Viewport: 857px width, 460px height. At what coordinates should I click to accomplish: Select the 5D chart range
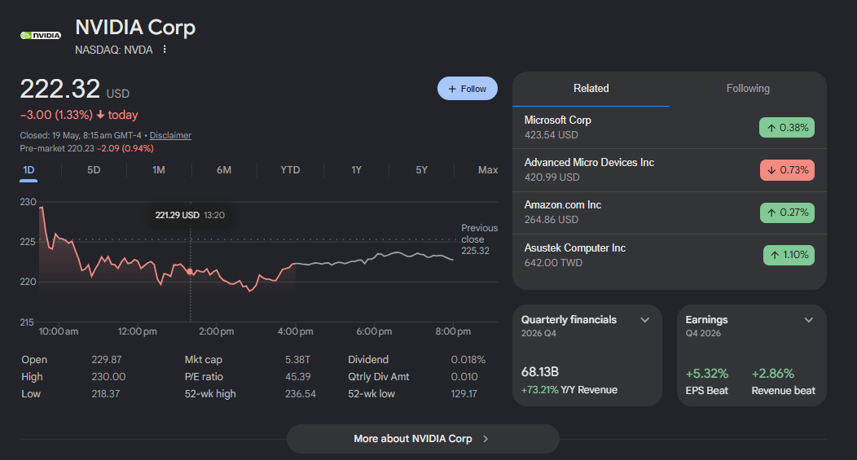point(94,170)
